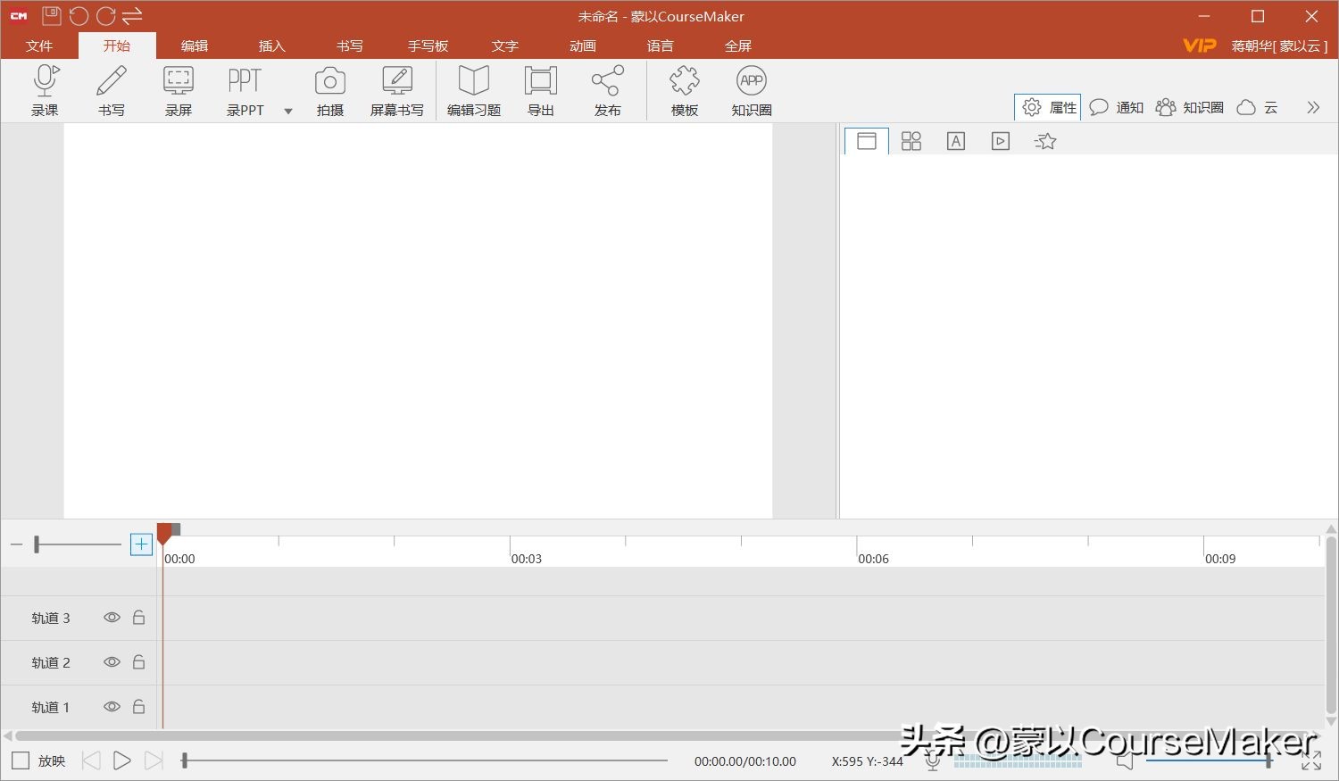Select the four-squares grid properties icon

(x=911, y=141)
